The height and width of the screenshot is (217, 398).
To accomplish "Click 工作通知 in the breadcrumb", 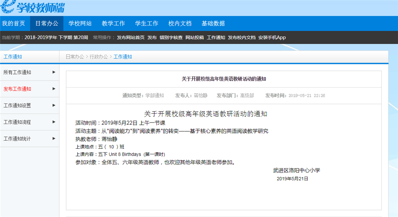I will (122, 57).
